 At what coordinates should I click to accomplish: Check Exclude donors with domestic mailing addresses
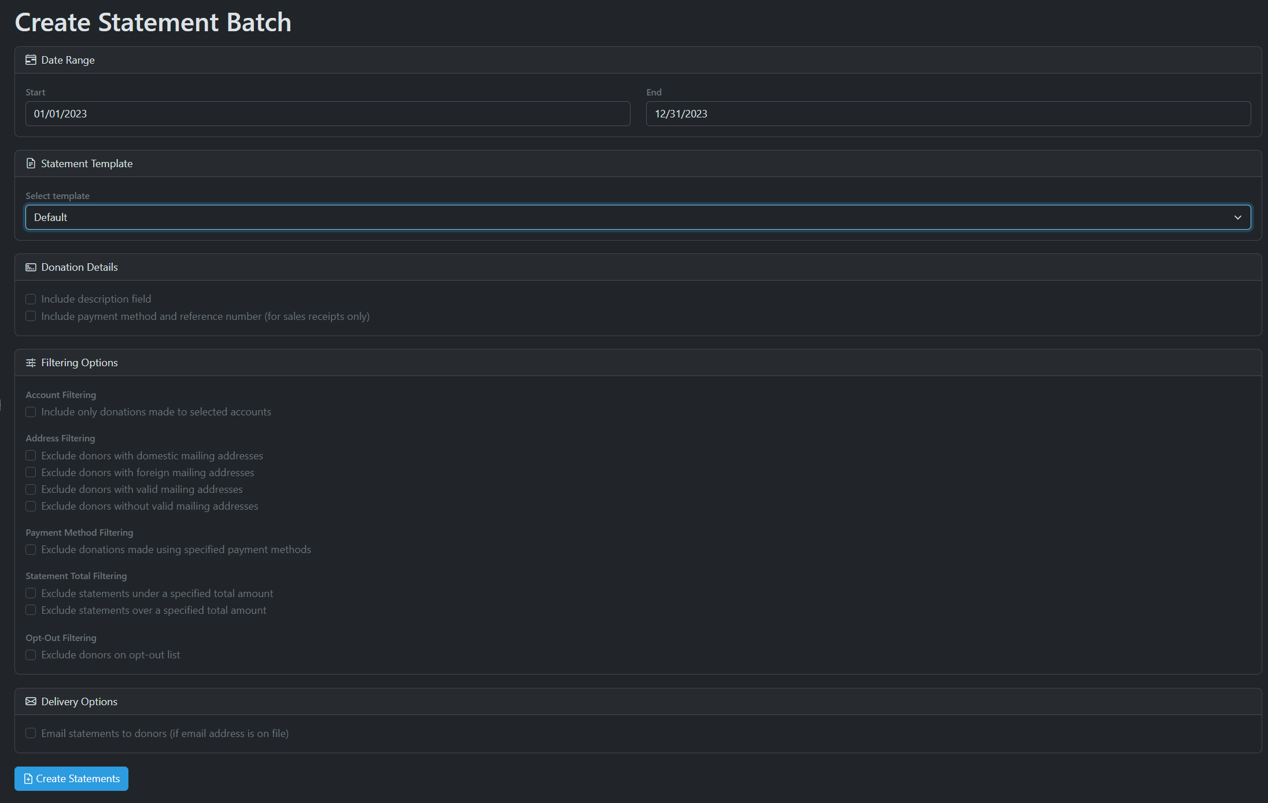click(x=31, y=456)
